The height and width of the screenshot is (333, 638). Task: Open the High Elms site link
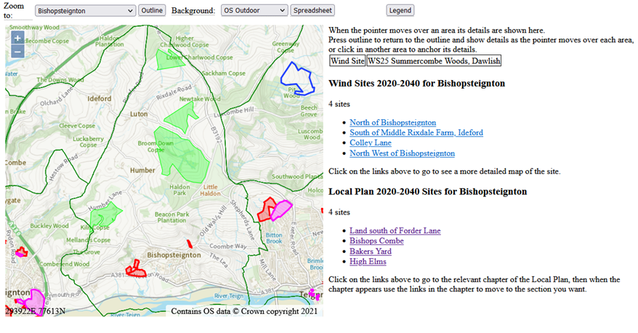(368, 262)
